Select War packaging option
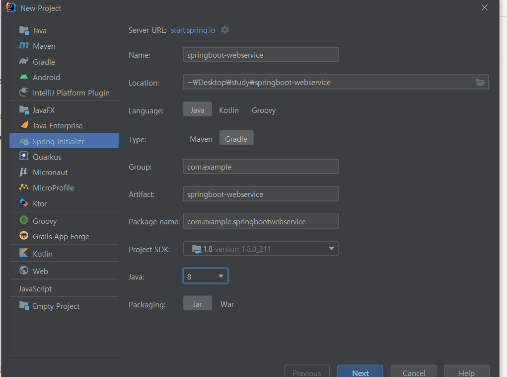This screenshot has width=507, height=377. (227, 304)
